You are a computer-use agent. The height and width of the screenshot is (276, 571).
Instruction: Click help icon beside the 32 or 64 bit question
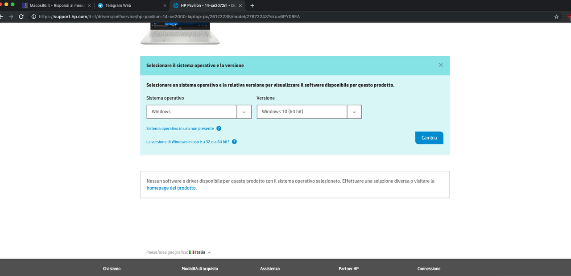[x=234, y=142]
